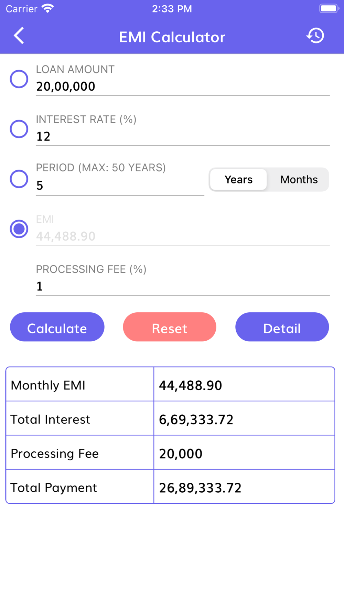Select the EMI radio button

click(x=19, y=229)
